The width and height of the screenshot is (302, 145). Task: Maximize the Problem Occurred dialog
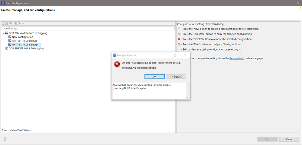(x=175, y=55)
